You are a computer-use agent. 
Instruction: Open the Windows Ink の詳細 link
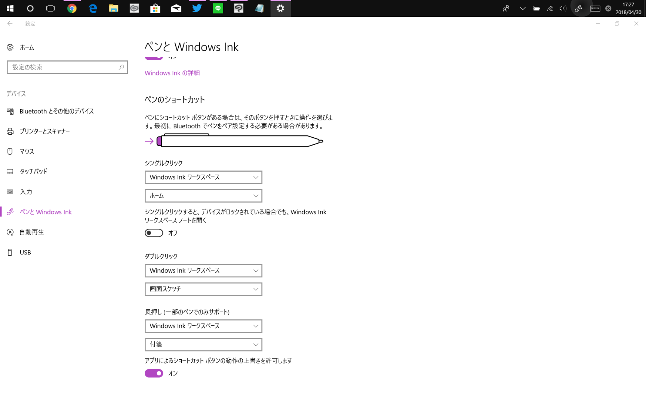coord(172,73)
